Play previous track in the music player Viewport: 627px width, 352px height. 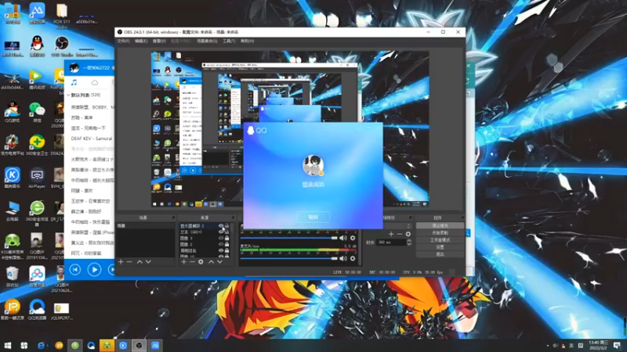point(75,270)
